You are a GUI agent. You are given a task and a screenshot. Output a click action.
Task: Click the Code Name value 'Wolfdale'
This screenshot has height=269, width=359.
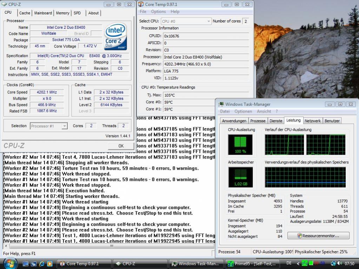[x=48, y=33]
